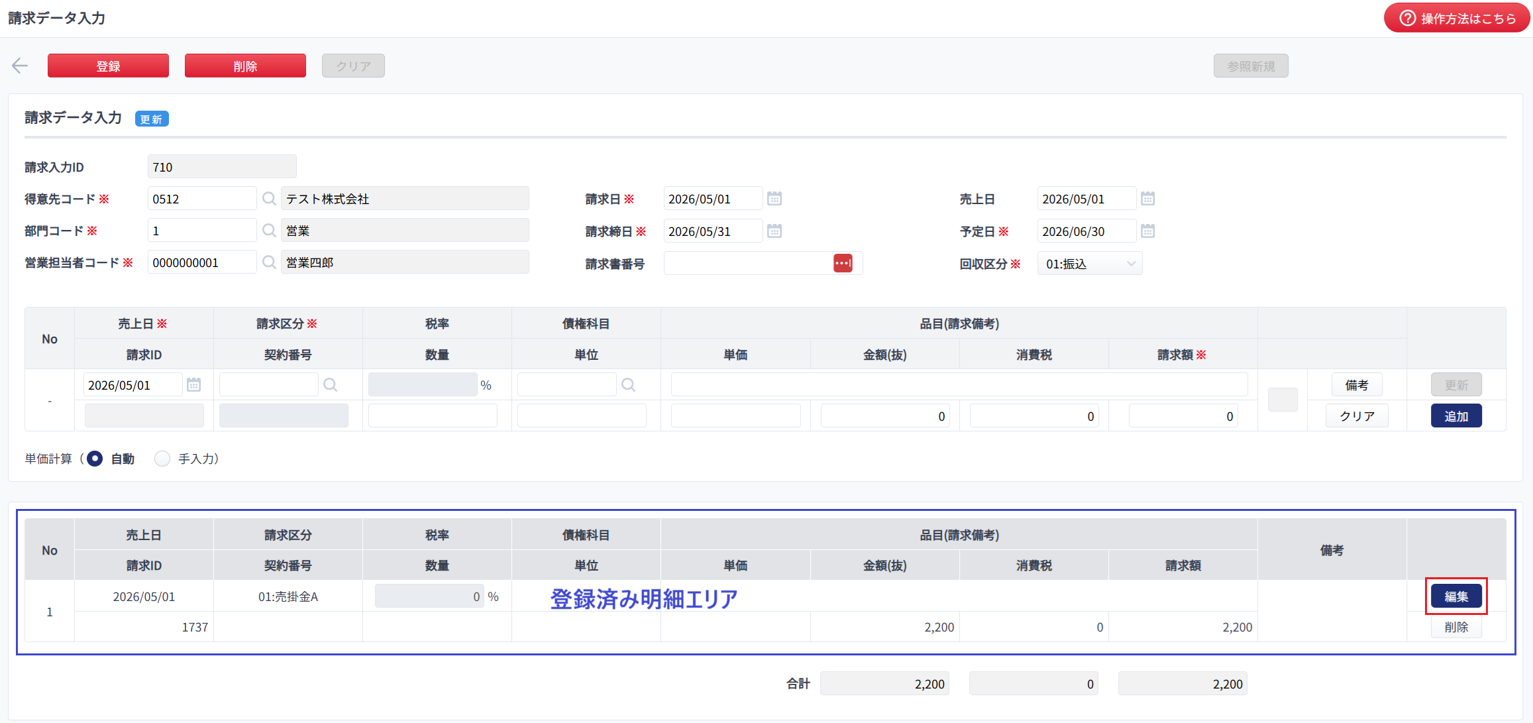Click registered row 請求ID 1737
This screenshot has height=723, width=1533.
click(195, 627)
